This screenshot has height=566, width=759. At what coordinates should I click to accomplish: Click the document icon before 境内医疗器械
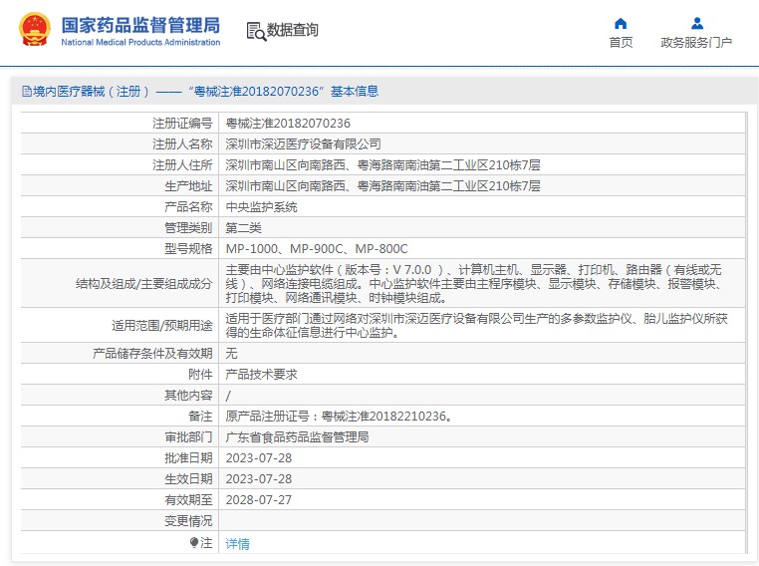(27, 91)
